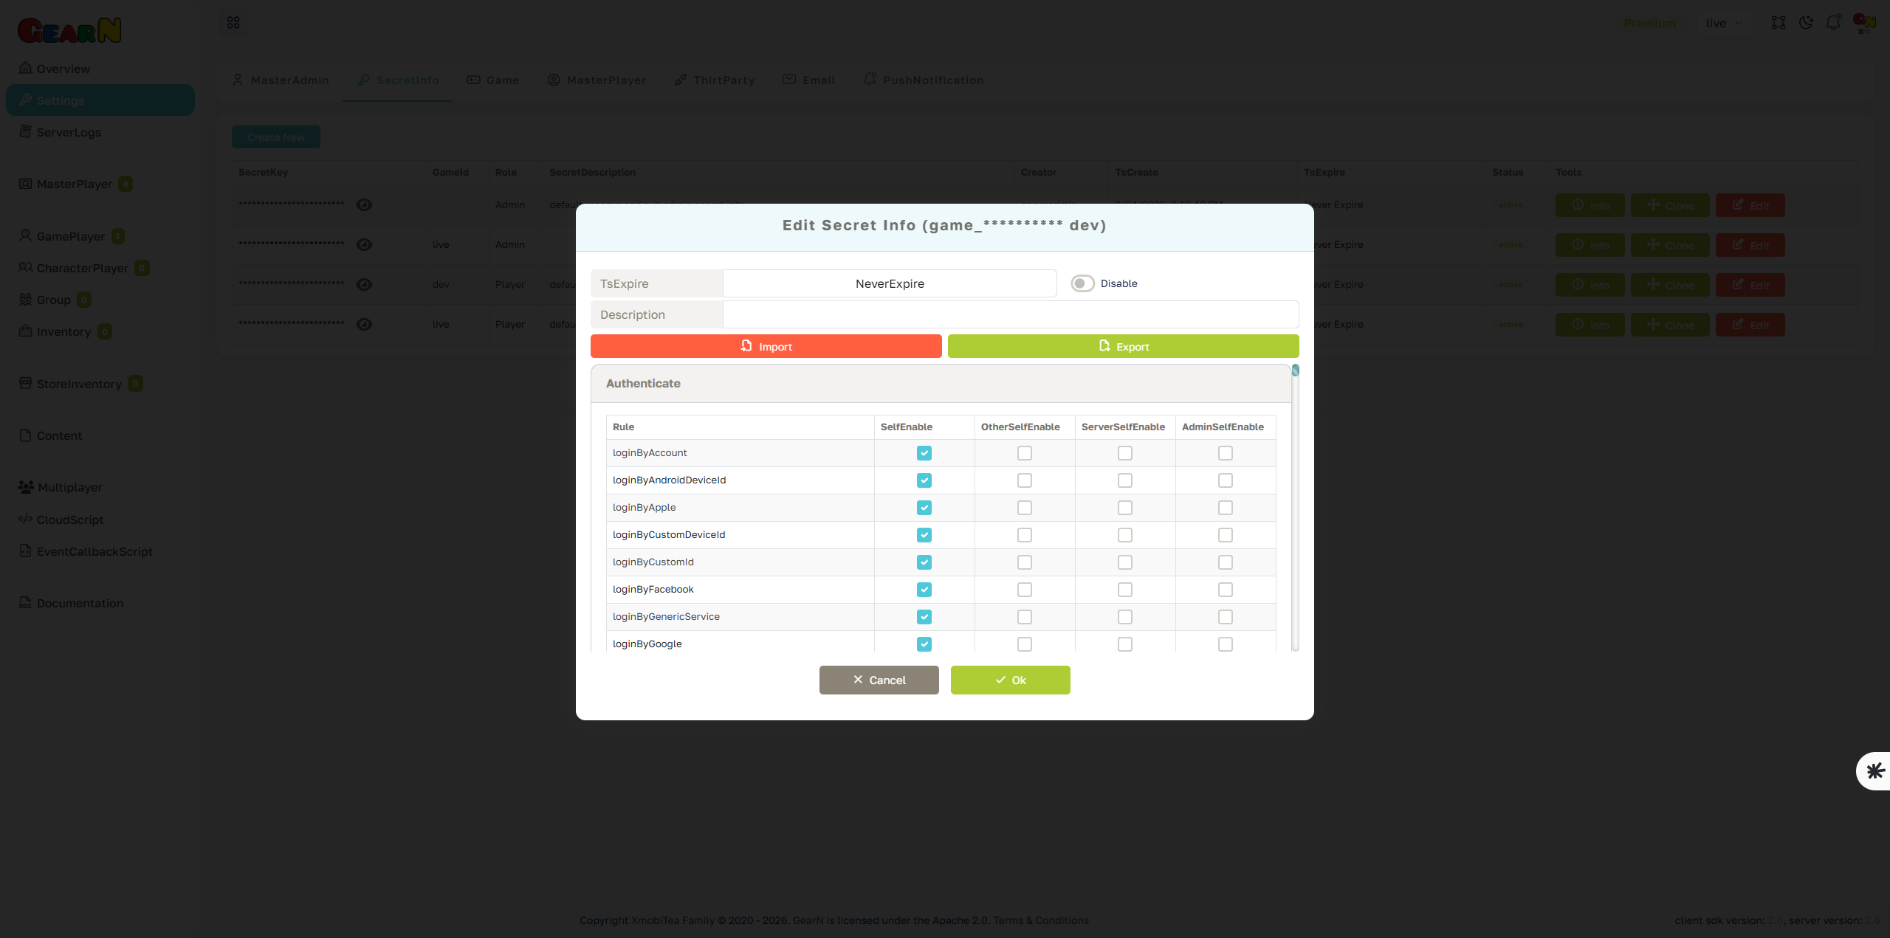Viewport: 1890px width, 938px height.
Task: Open the Multiplayer section in the sidebar
Action: [x=69, y=487]
